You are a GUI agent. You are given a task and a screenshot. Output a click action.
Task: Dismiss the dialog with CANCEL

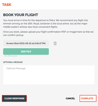pos(70,98)
